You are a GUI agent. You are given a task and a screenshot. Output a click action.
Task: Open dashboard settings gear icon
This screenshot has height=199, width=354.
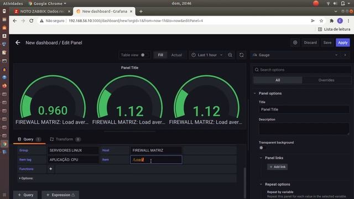coord(295,43)
